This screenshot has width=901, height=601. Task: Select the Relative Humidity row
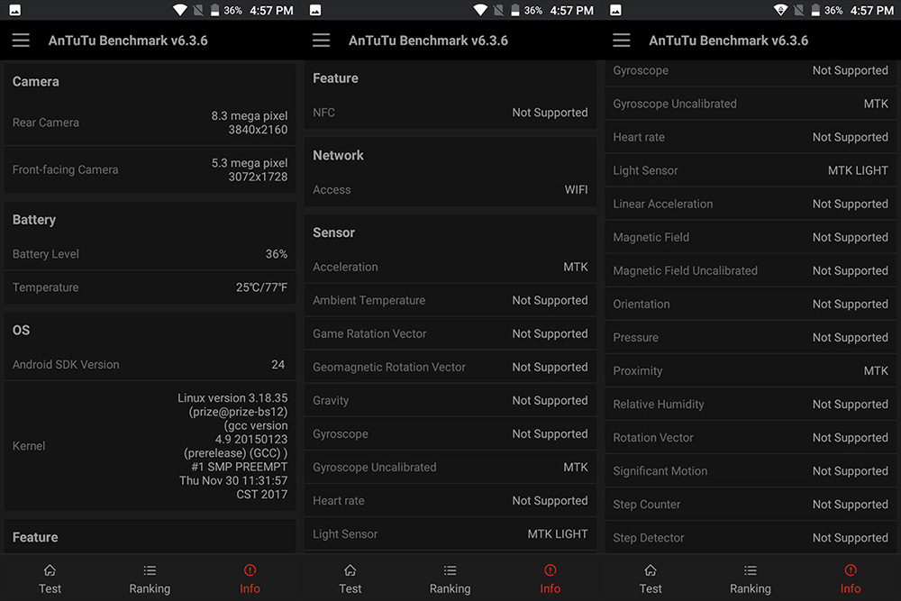coord(751,404)
